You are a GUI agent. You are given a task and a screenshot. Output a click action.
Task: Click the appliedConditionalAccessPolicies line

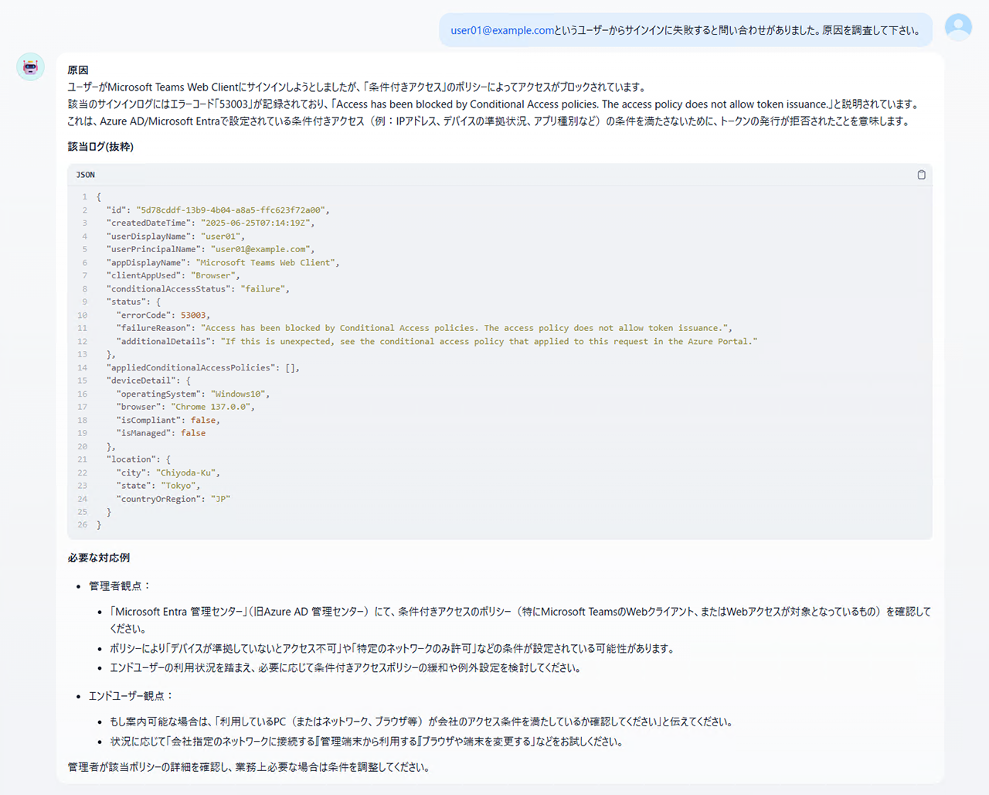click(202, 367)
